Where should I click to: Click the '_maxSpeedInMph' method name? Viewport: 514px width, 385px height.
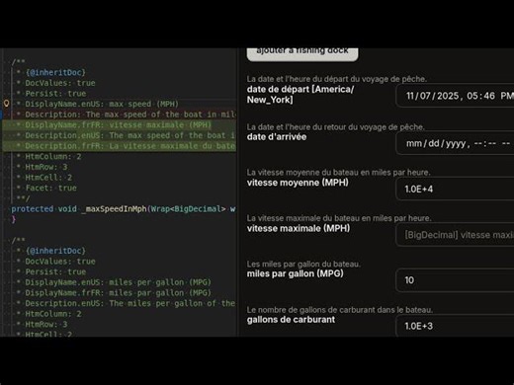(x=114, y=209)
